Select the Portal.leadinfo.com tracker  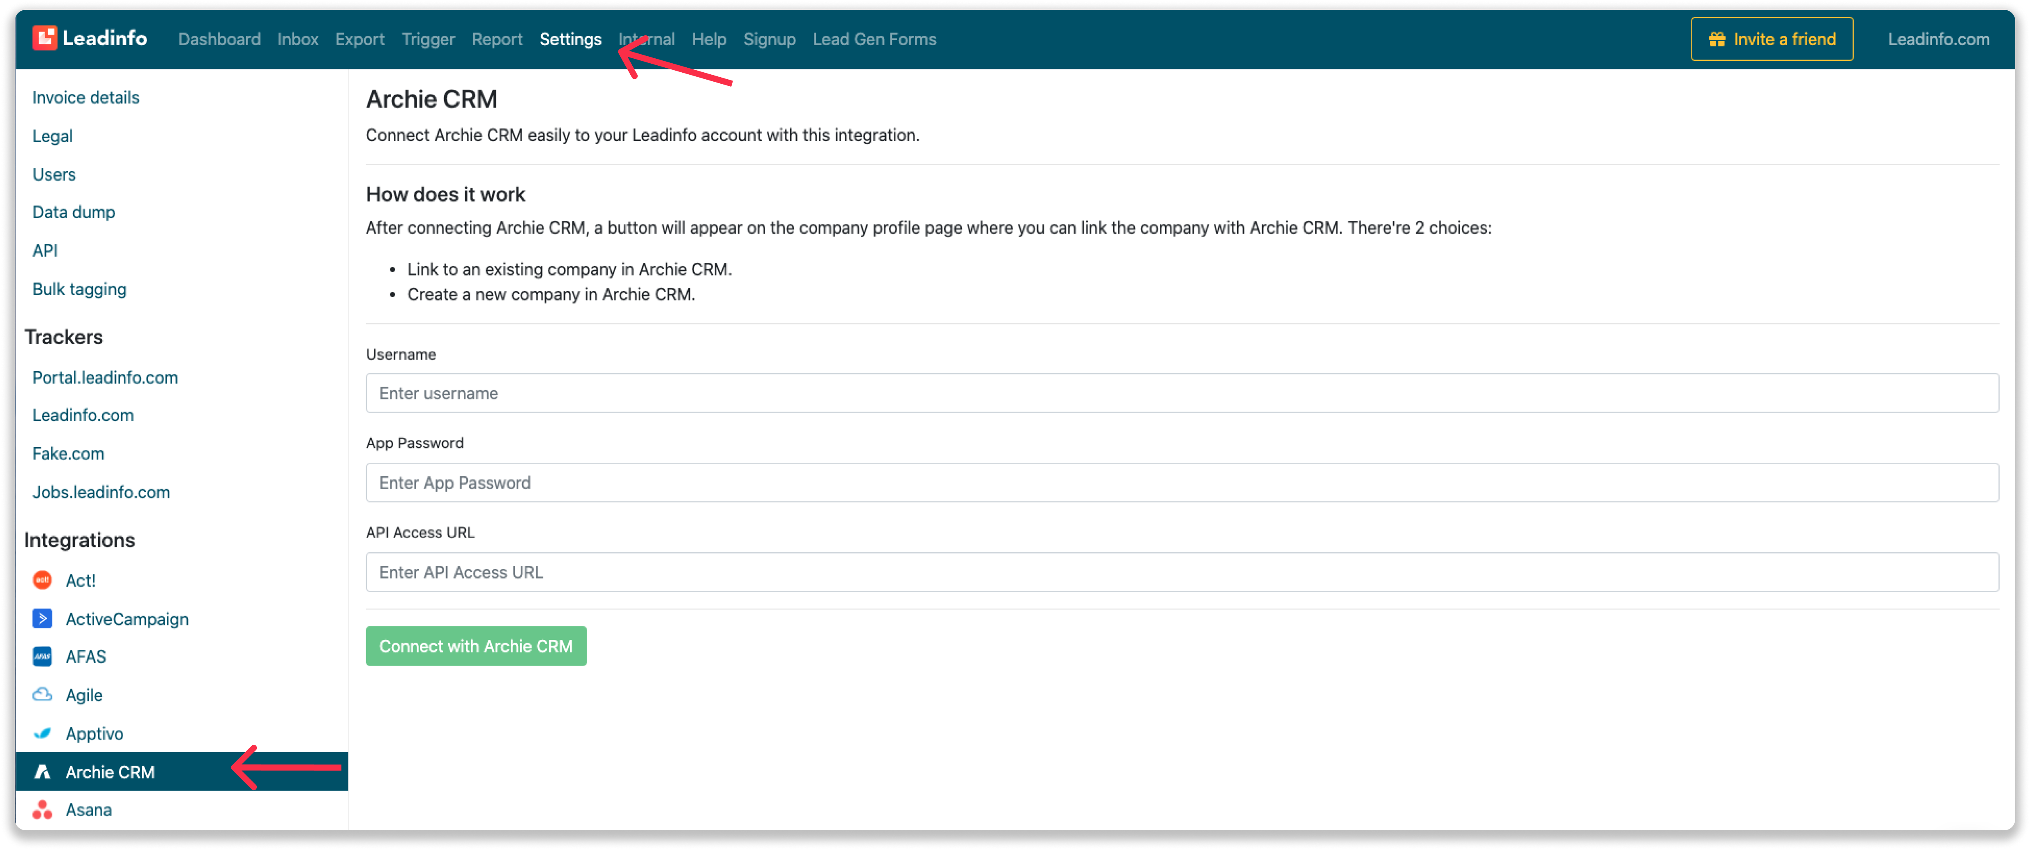point(105,377)
